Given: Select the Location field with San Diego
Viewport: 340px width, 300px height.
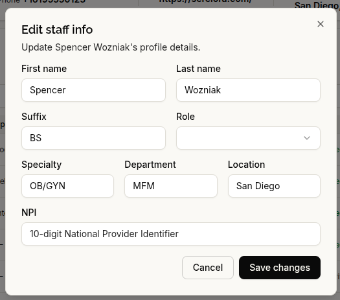Looking at the screenshot, I should click(274, 186).
